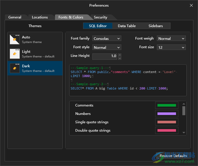The width and height of the screenshot is (198, 166).
Task: Click the Line Height input field
Action: coord(105,56)
